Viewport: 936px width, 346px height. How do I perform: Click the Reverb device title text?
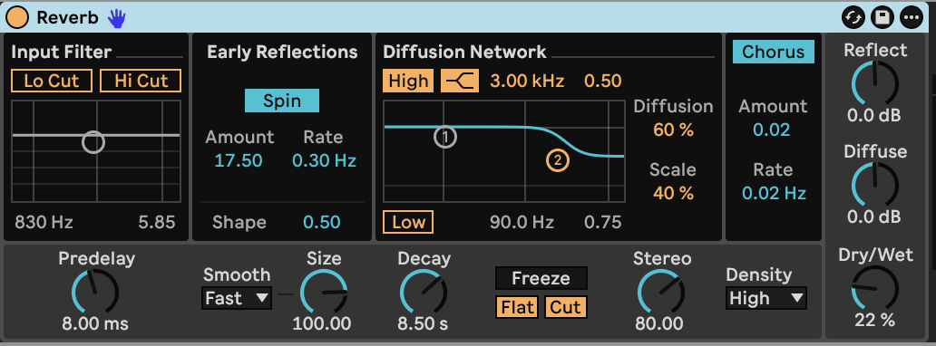[67, 18]
